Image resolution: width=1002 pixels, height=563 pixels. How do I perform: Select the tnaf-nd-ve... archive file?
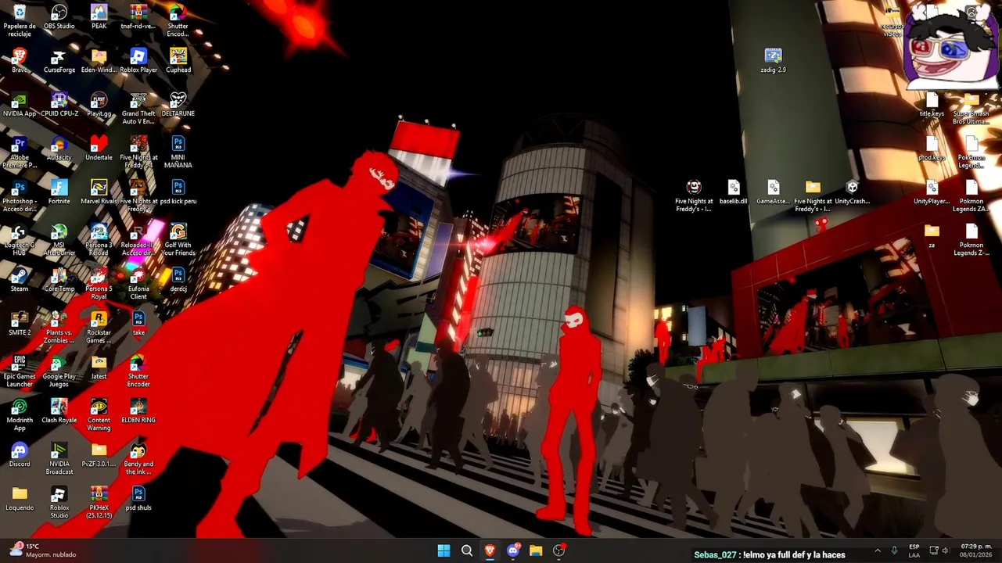point(138,16)
